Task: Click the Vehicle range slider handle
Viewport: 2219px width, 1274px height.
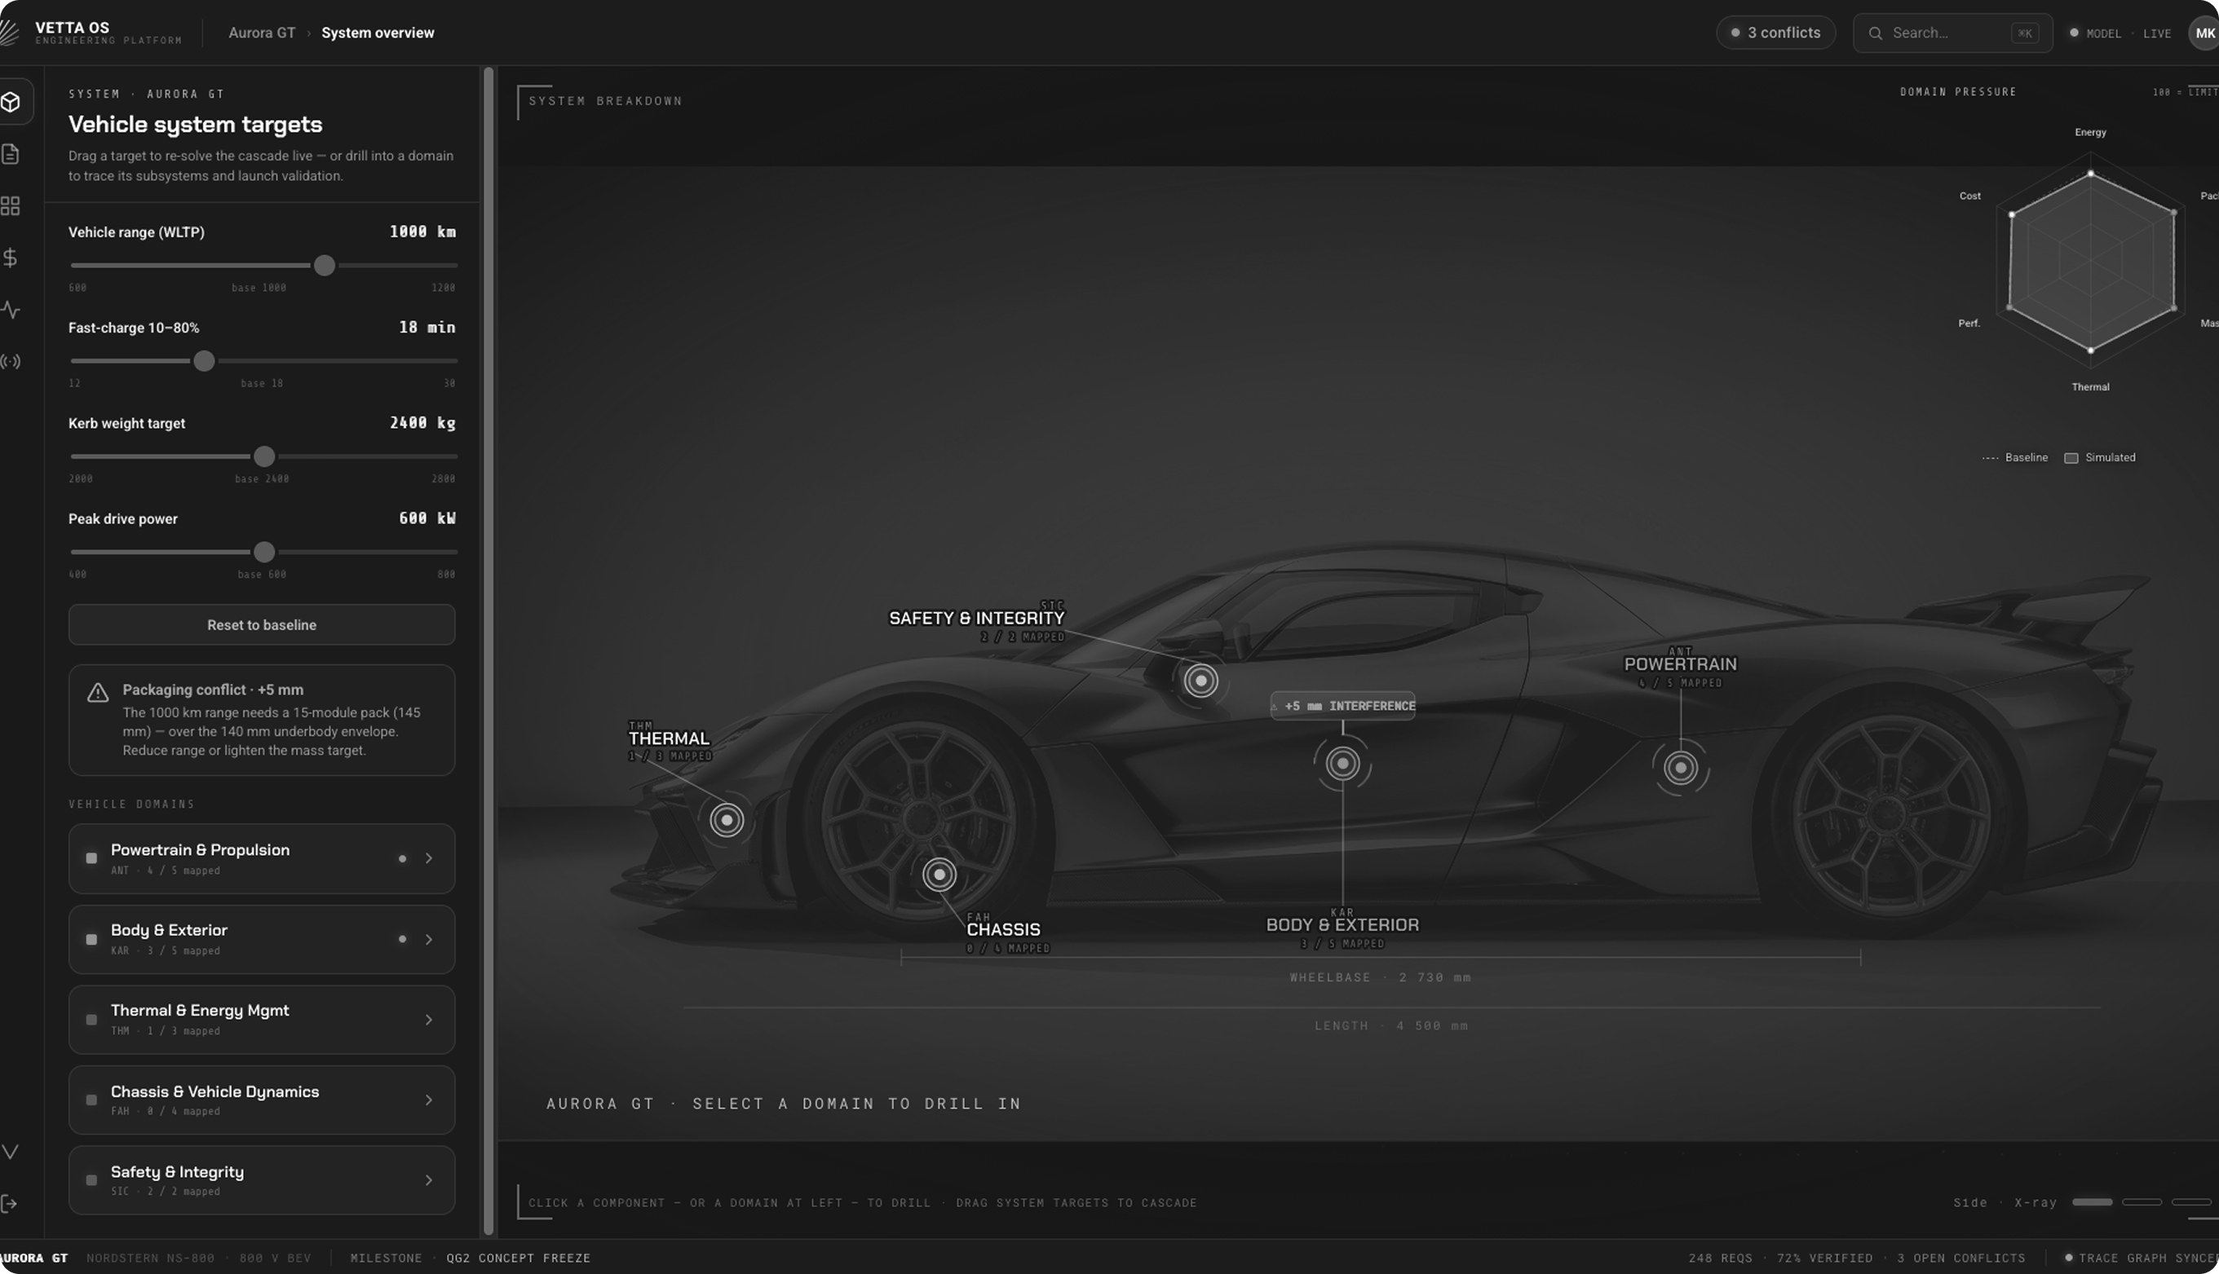Action: (x=325, y=265)
